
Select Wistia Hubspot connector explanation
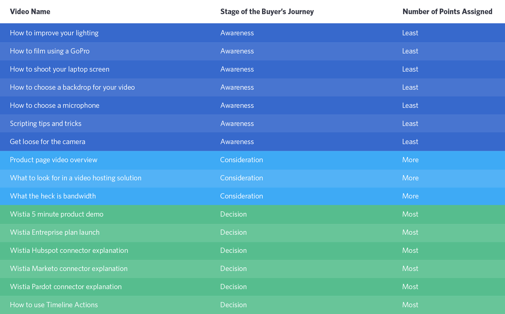pos(69,250)
